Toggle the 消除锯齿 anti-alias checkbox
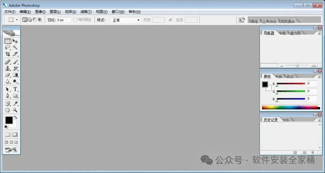 click(75, 20)
